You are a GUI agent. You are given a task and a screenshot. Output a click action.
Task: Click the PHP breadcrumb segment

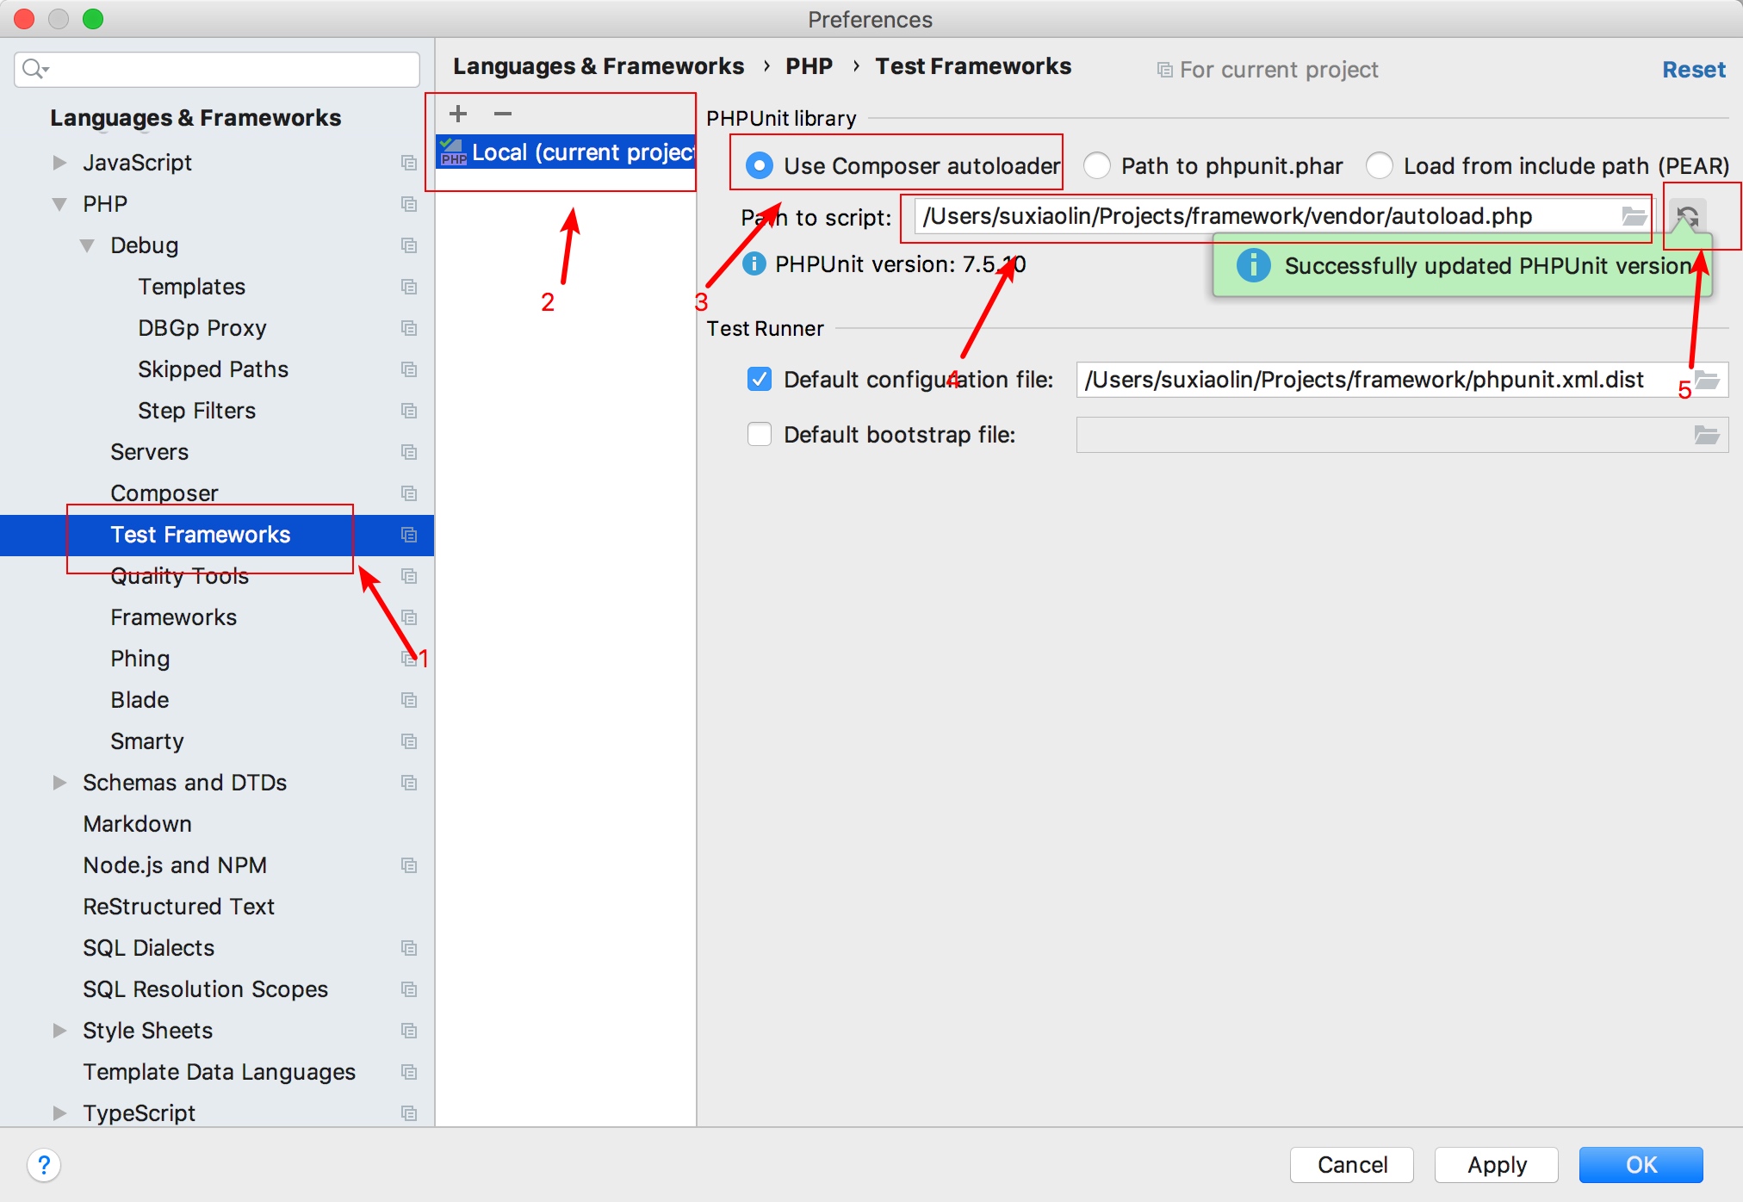809,66
